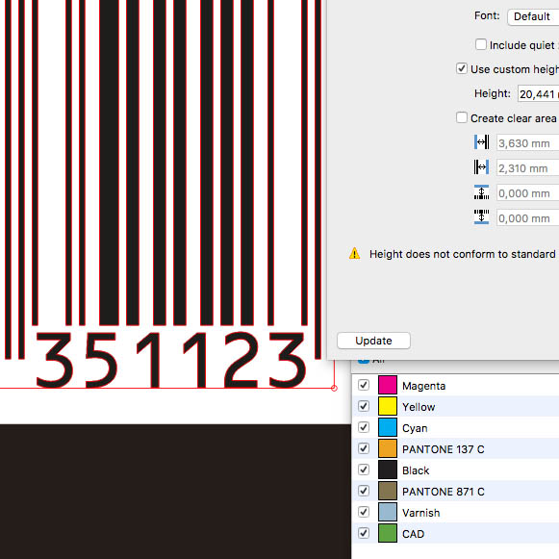Uncheck the Cyan separation checkbox
This screenshot has height=559, width=559.
tap(364, 427)
